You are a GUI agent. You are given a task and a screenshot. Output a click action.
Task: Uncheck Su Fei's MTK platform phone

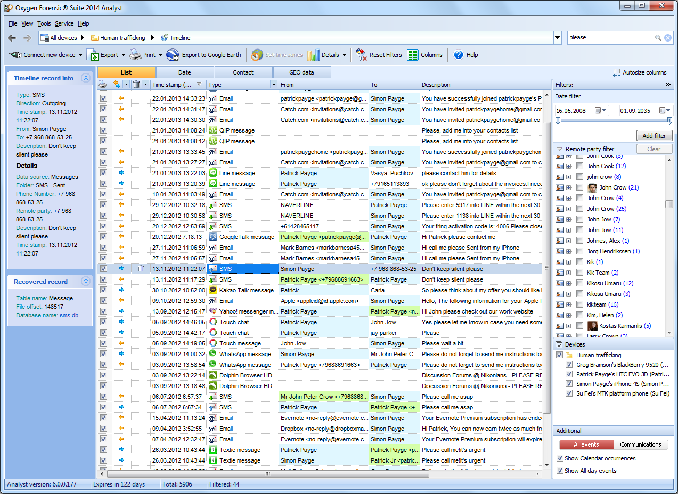click(569, 393)
